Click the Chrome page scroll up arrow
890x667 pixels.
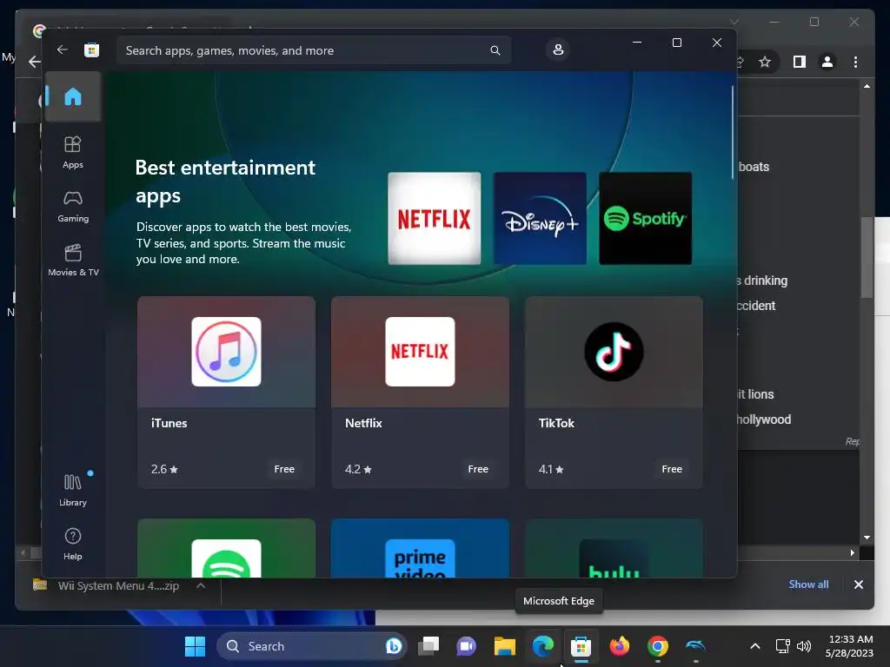867,86
